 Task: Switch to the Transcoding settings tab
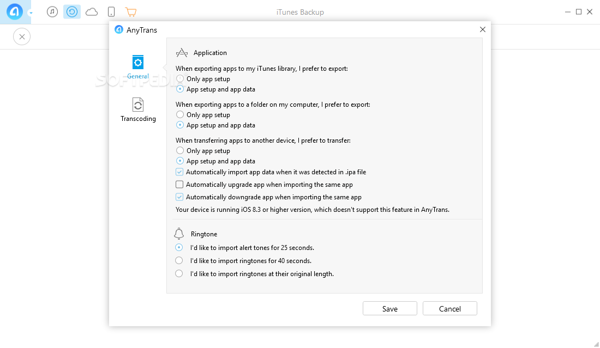click(x=138, y=109)
